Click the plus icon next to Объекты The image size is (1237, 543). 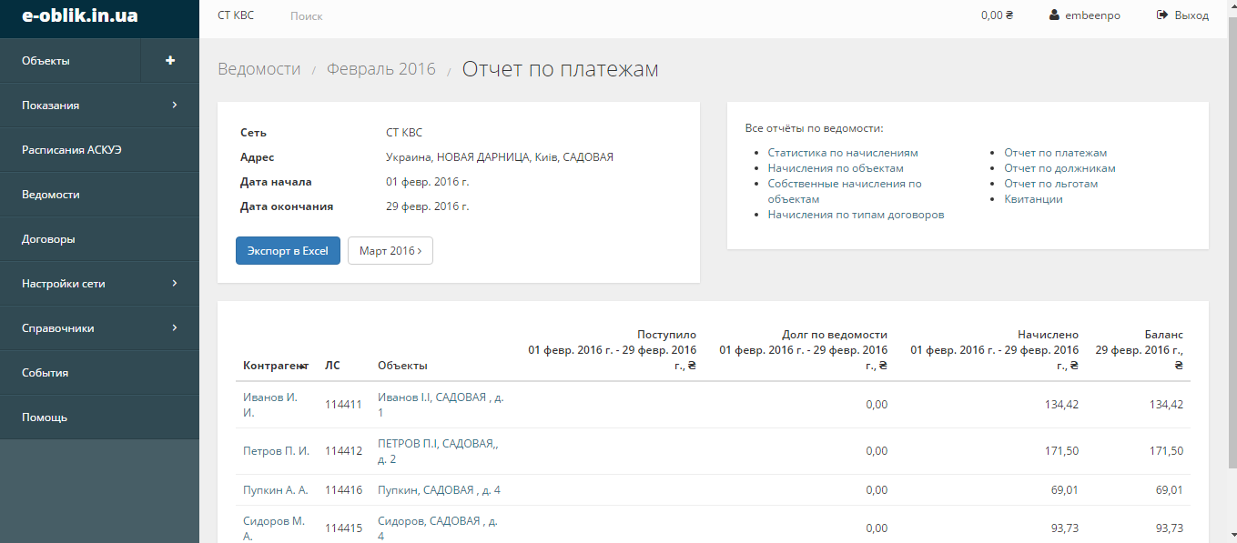pos(169,61)
